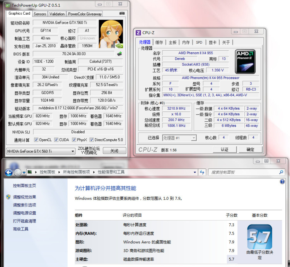Select the 处理器 tab in CPU-Z

(145, 42)
